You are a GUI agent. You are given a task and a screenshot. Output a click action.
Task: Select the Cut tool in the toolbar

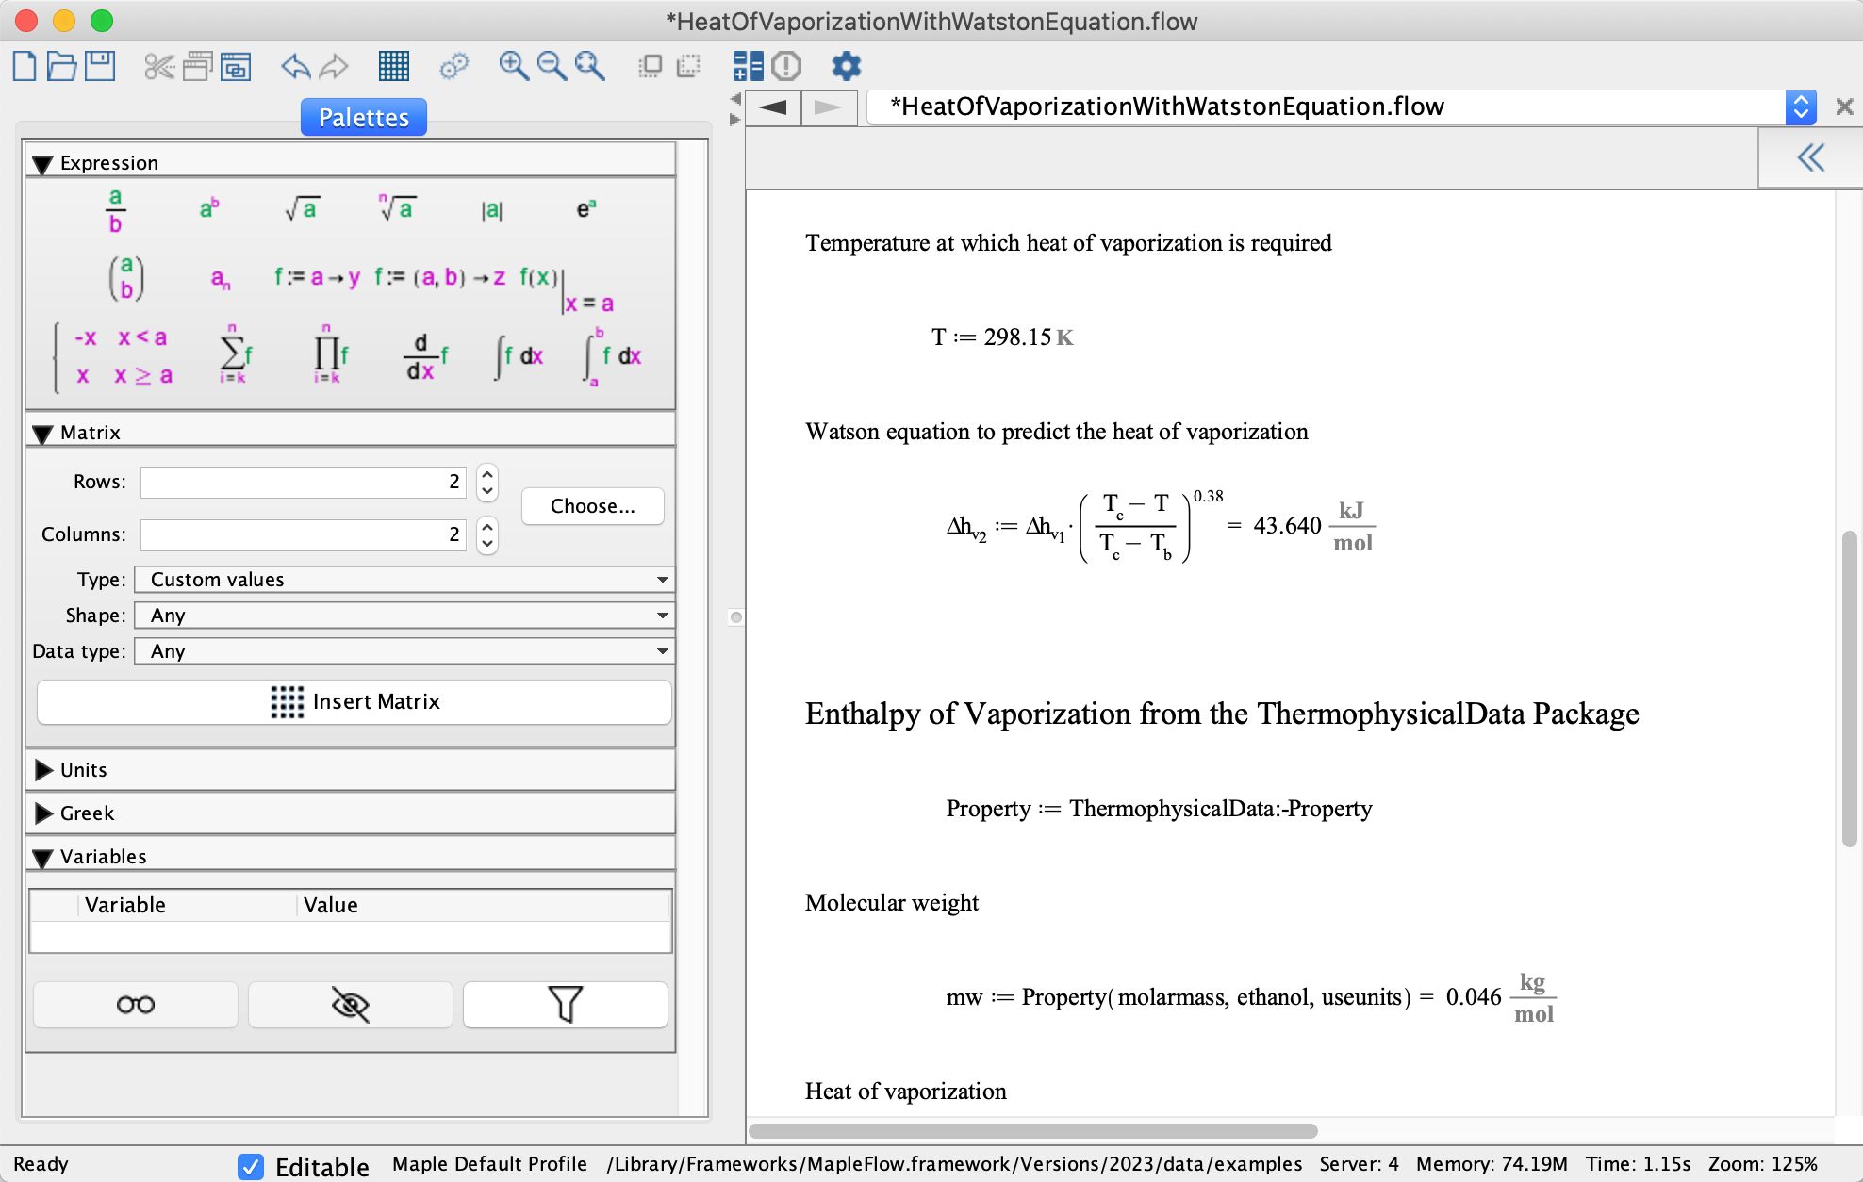157,66
